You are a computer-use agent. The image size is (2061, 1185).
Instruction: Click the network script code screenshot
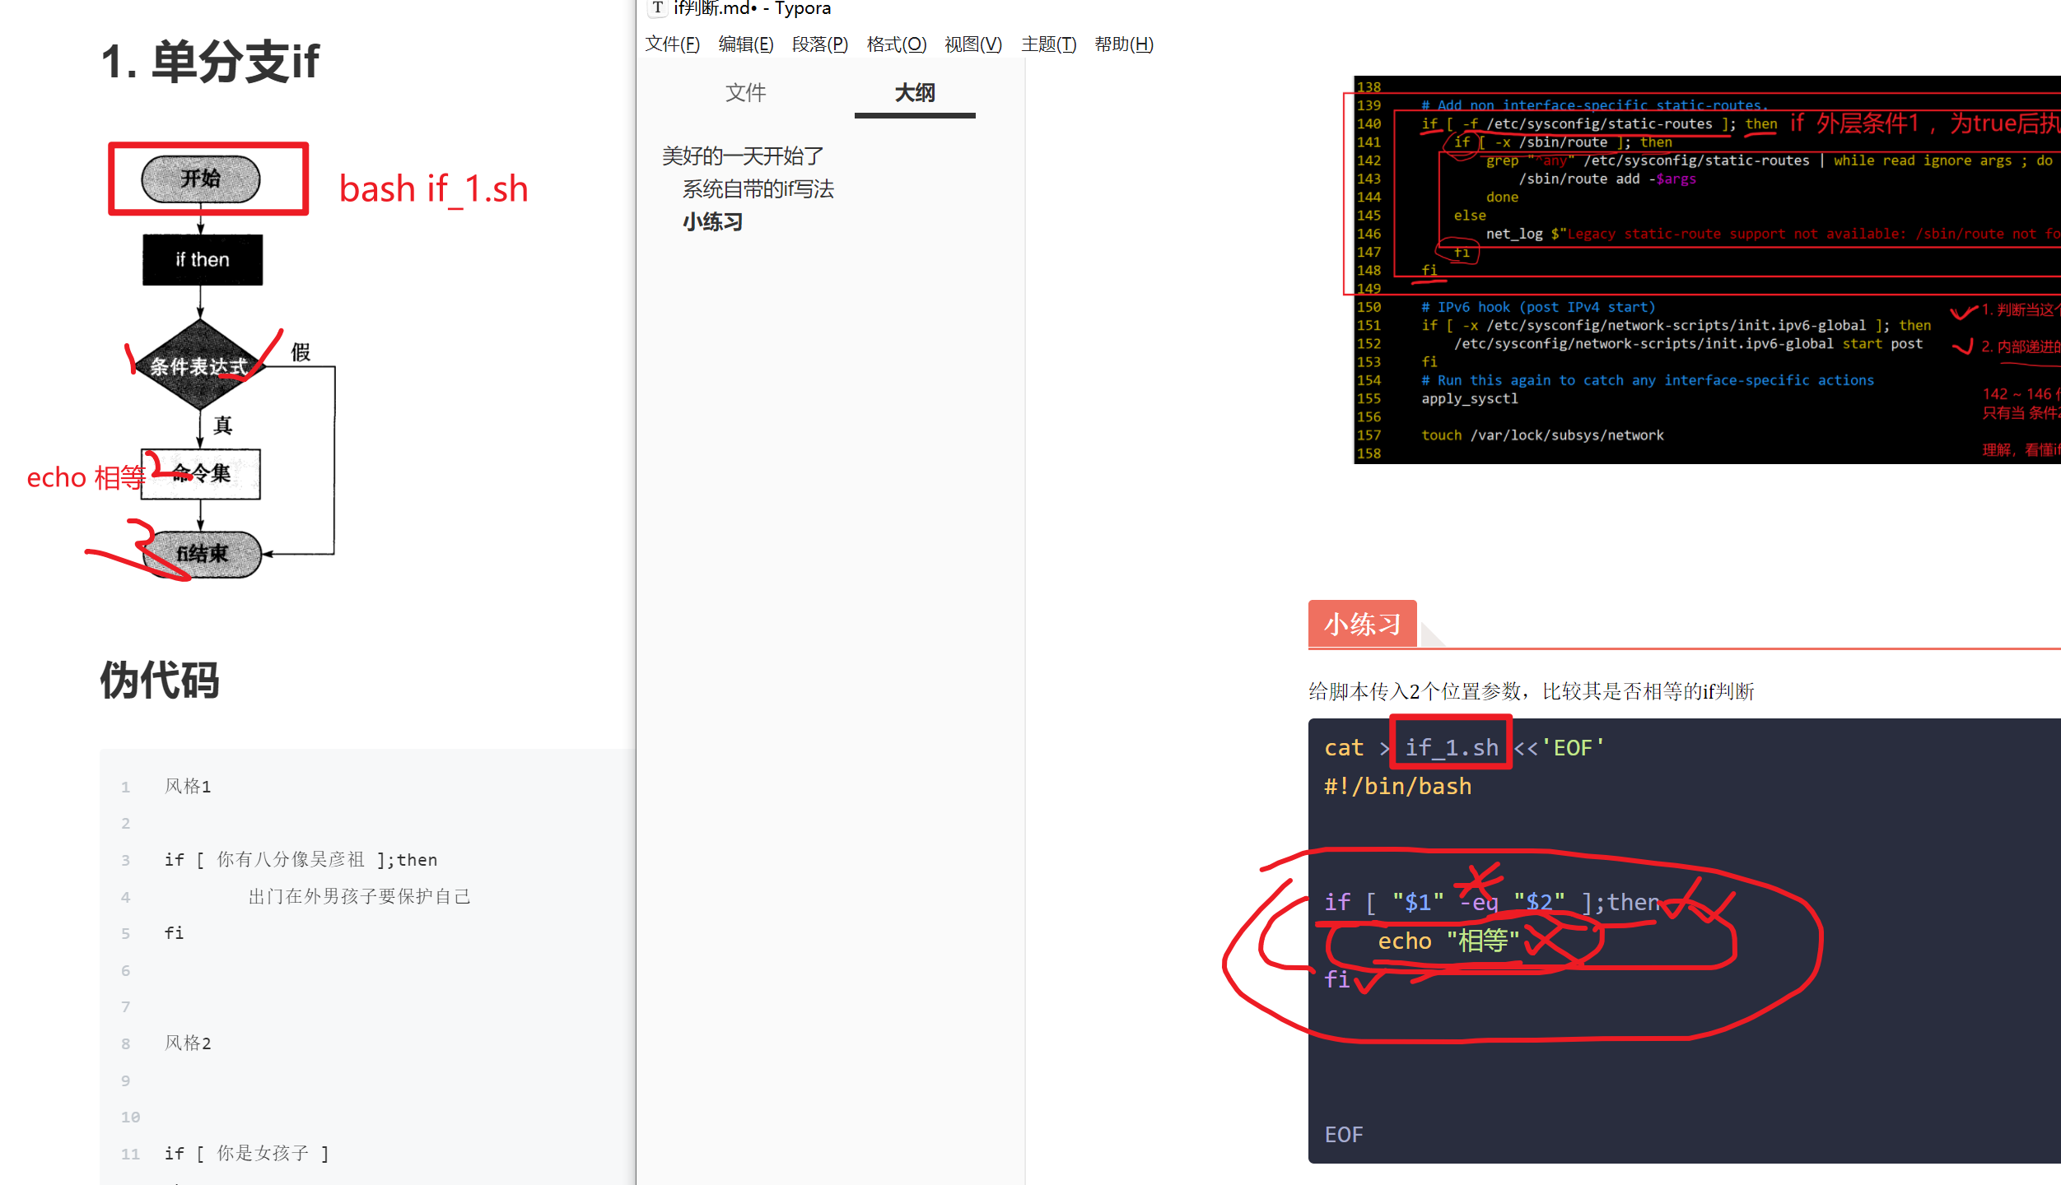(x=1707, y=270)
